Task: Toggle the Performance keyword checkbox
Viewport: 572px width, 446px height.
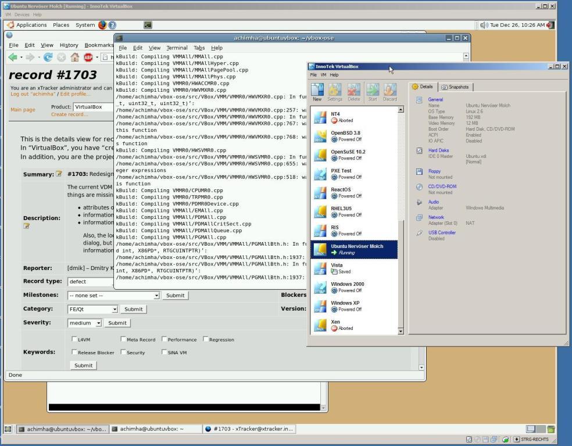Action: [x=164, y=339]
